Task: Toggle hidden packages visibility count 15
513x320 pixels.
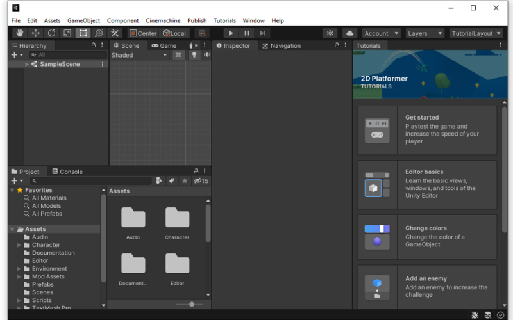Action: [201, 180]
